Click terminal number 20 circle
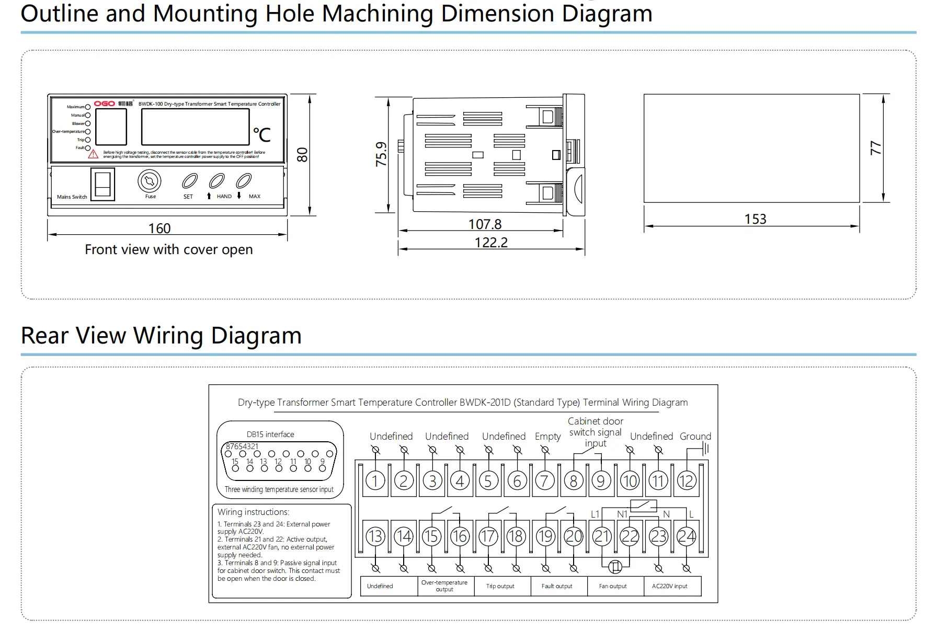The image size is (948, 642). [573, 536]
